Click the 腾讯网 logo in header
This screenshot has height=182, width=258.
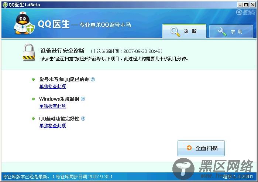pyautogui.click(x=245, y=12)
